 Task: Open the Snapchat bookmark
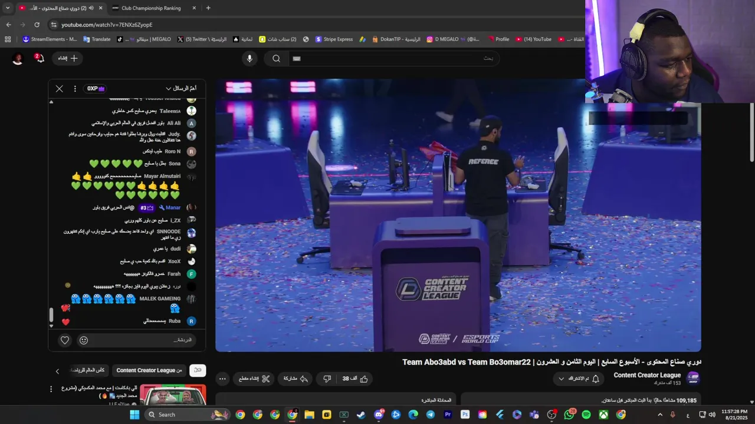pyautogui.click(x=278, y=39)
